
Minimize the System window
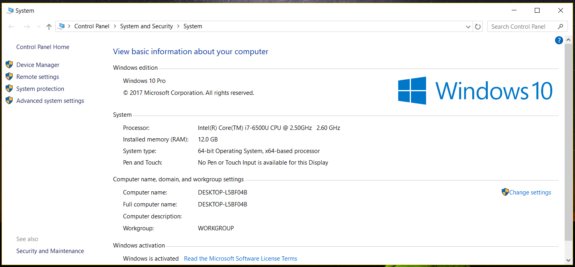click(x=514, y=11)
